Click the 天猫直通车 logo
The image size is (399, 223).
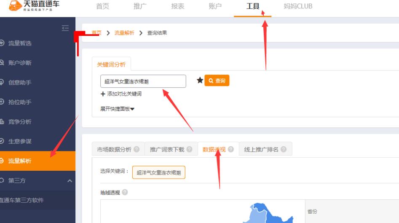34,5
